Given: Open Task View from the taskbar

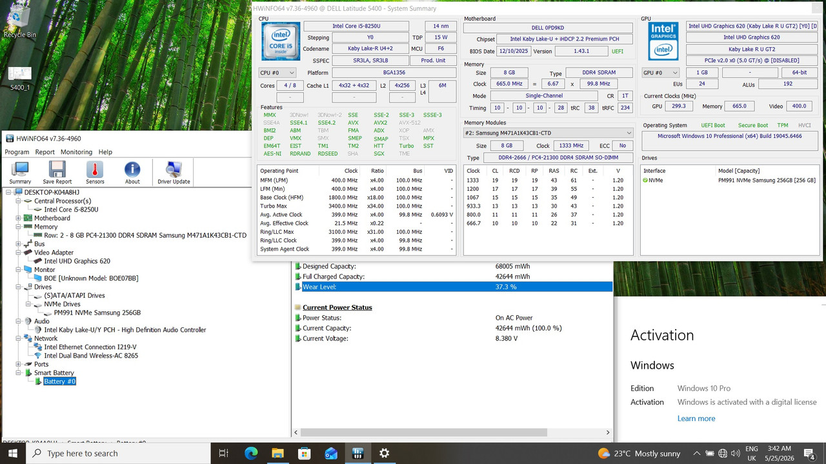Looking at the screenshot, I should click(223, 453).
